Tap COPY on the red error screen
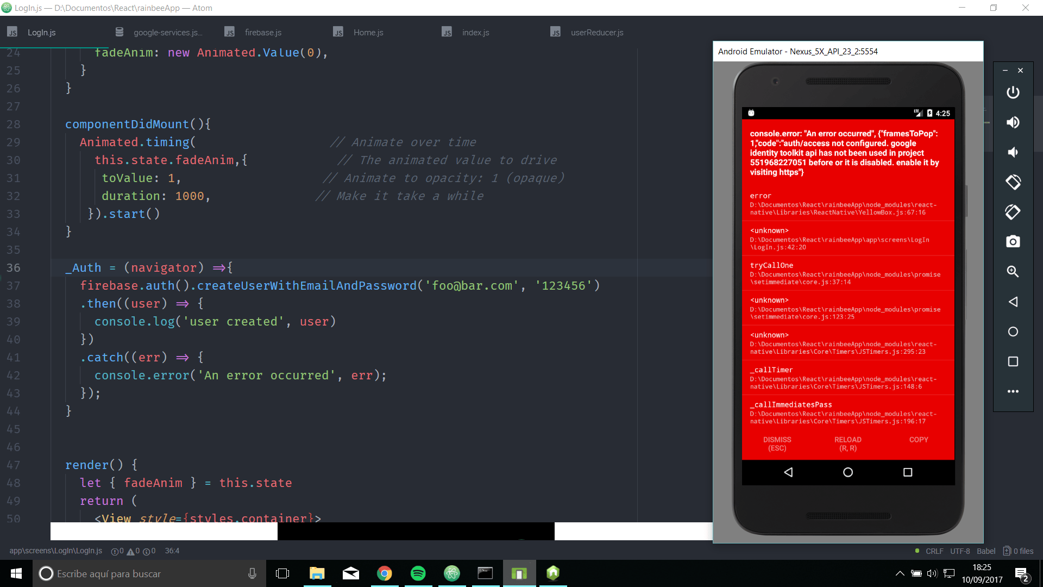1043x587 pixels. pos(919,440)
